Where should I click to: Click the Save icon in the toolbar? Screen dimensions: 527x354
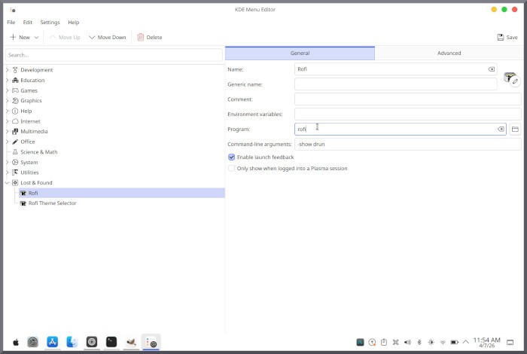(x=501, y=37)
